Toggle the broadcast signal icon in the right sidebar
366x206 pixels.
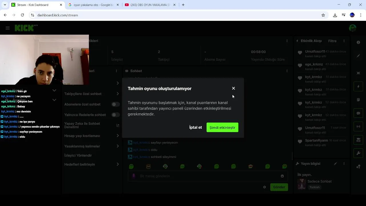(x=358, y=126)
